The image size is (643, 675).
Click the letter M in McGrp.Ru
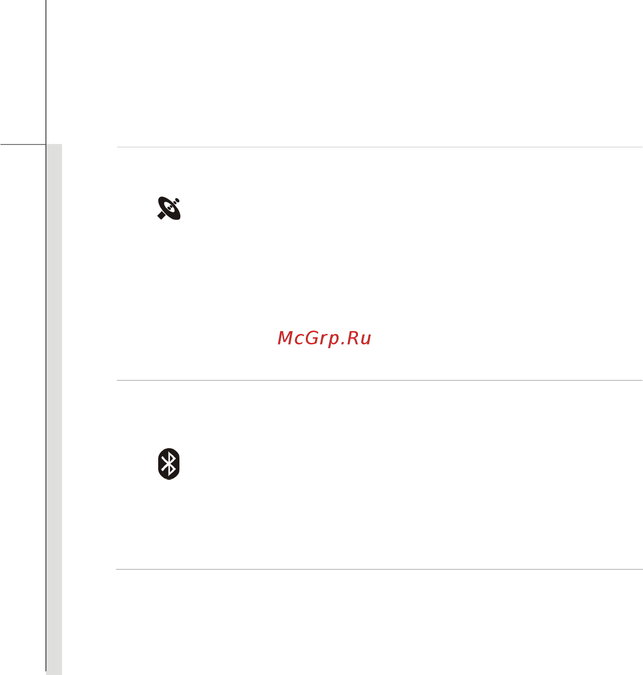[x=285, y=338]
